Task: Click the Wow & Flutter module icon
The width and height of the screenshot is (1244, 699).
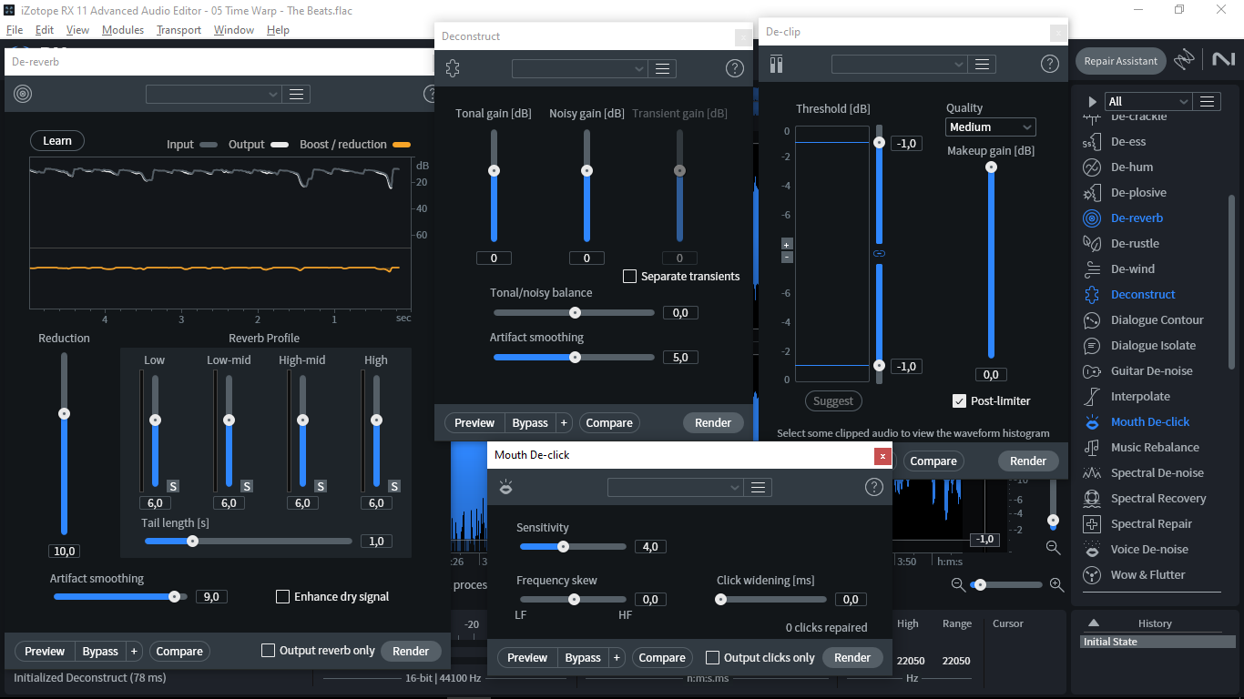Action: point(1092,575)
